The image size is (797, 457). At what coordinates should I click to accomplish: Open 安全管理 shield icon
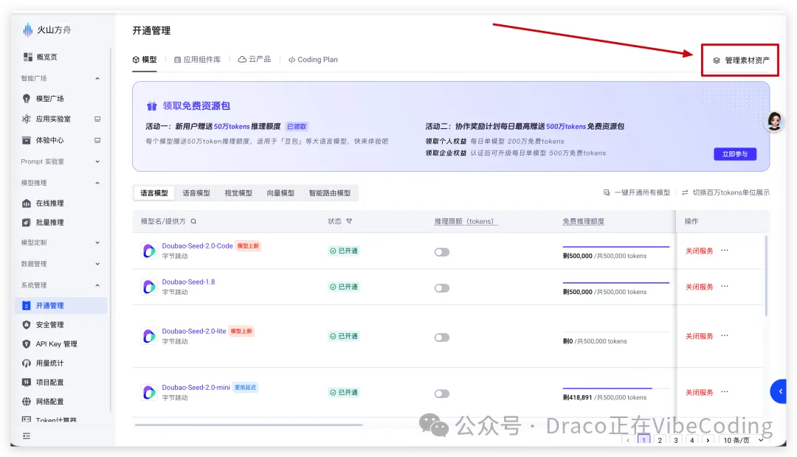(x=27, y=325)
